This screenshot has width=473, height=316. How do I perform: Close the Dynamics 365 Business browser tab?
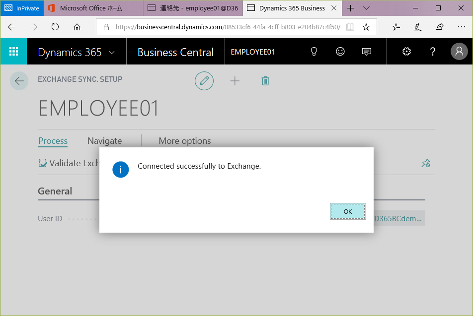(x=334, y=8)
